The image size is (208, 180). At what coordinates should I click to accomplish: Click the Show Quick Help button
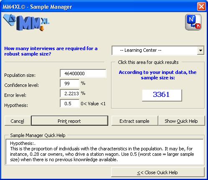[181, 121]
